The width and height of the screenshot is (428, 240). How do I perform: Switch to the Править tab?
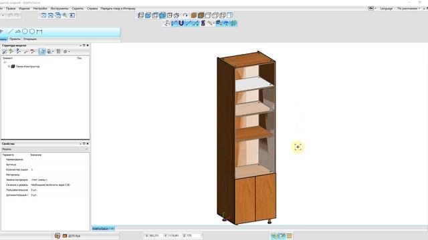tap(15, 39)
